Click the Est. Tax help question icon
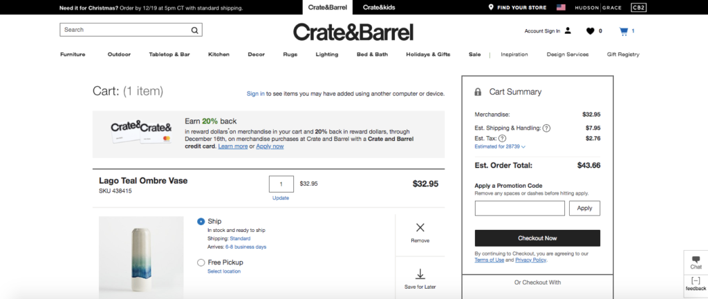708x299 pixels. pyautogui.click(x=502, y=138)
